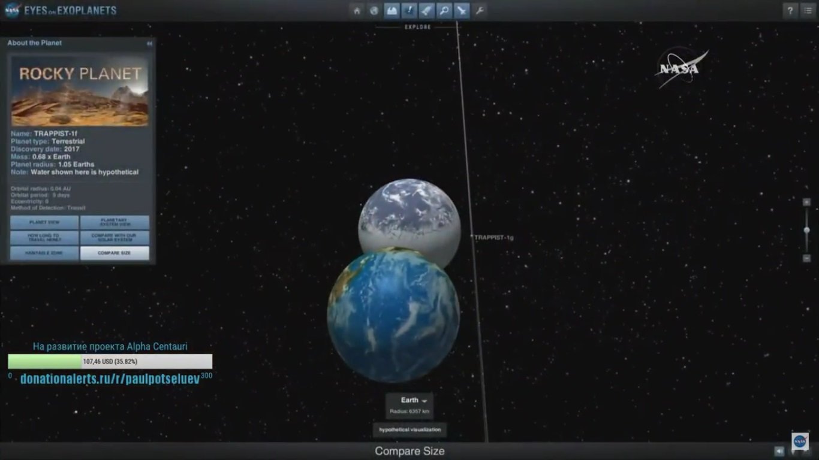
Task: Click the zoom in plus button
Action: [806, 202]
